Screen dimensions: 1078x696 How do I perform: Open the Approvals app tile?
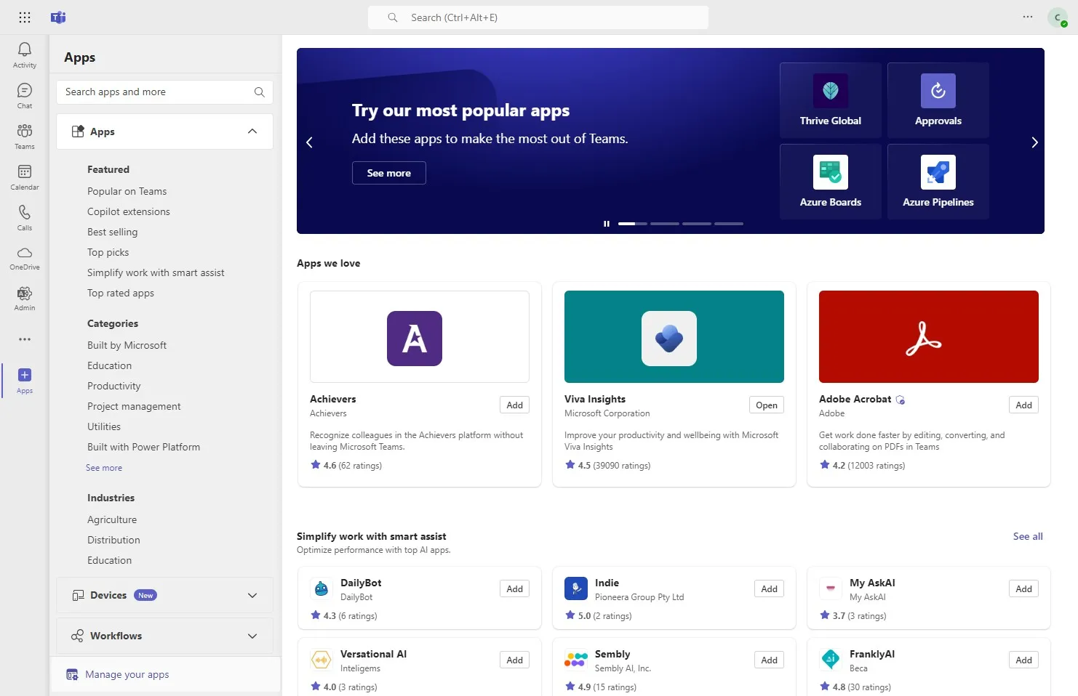pyautogui.click(x=938, y=100)
